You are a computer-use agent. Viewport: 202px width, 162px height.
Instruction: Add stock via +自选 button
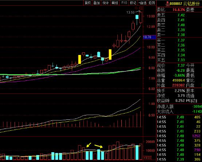(x=142, y=3)
